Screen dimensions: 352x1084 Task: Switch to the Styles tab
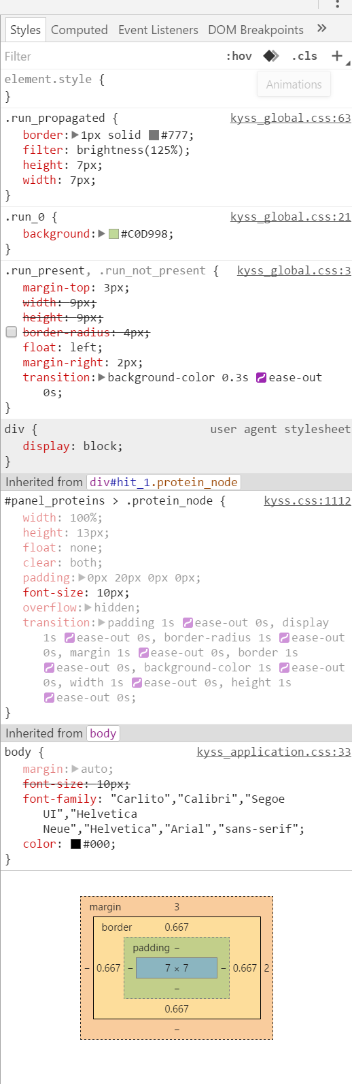(x=25, y=30)
